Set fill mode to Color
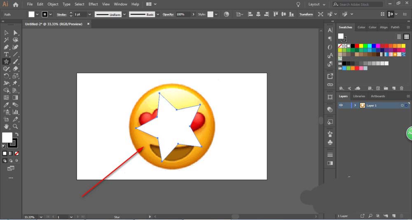Image resolution: width=412 pixels, height=220 pixels. [5, 153]
